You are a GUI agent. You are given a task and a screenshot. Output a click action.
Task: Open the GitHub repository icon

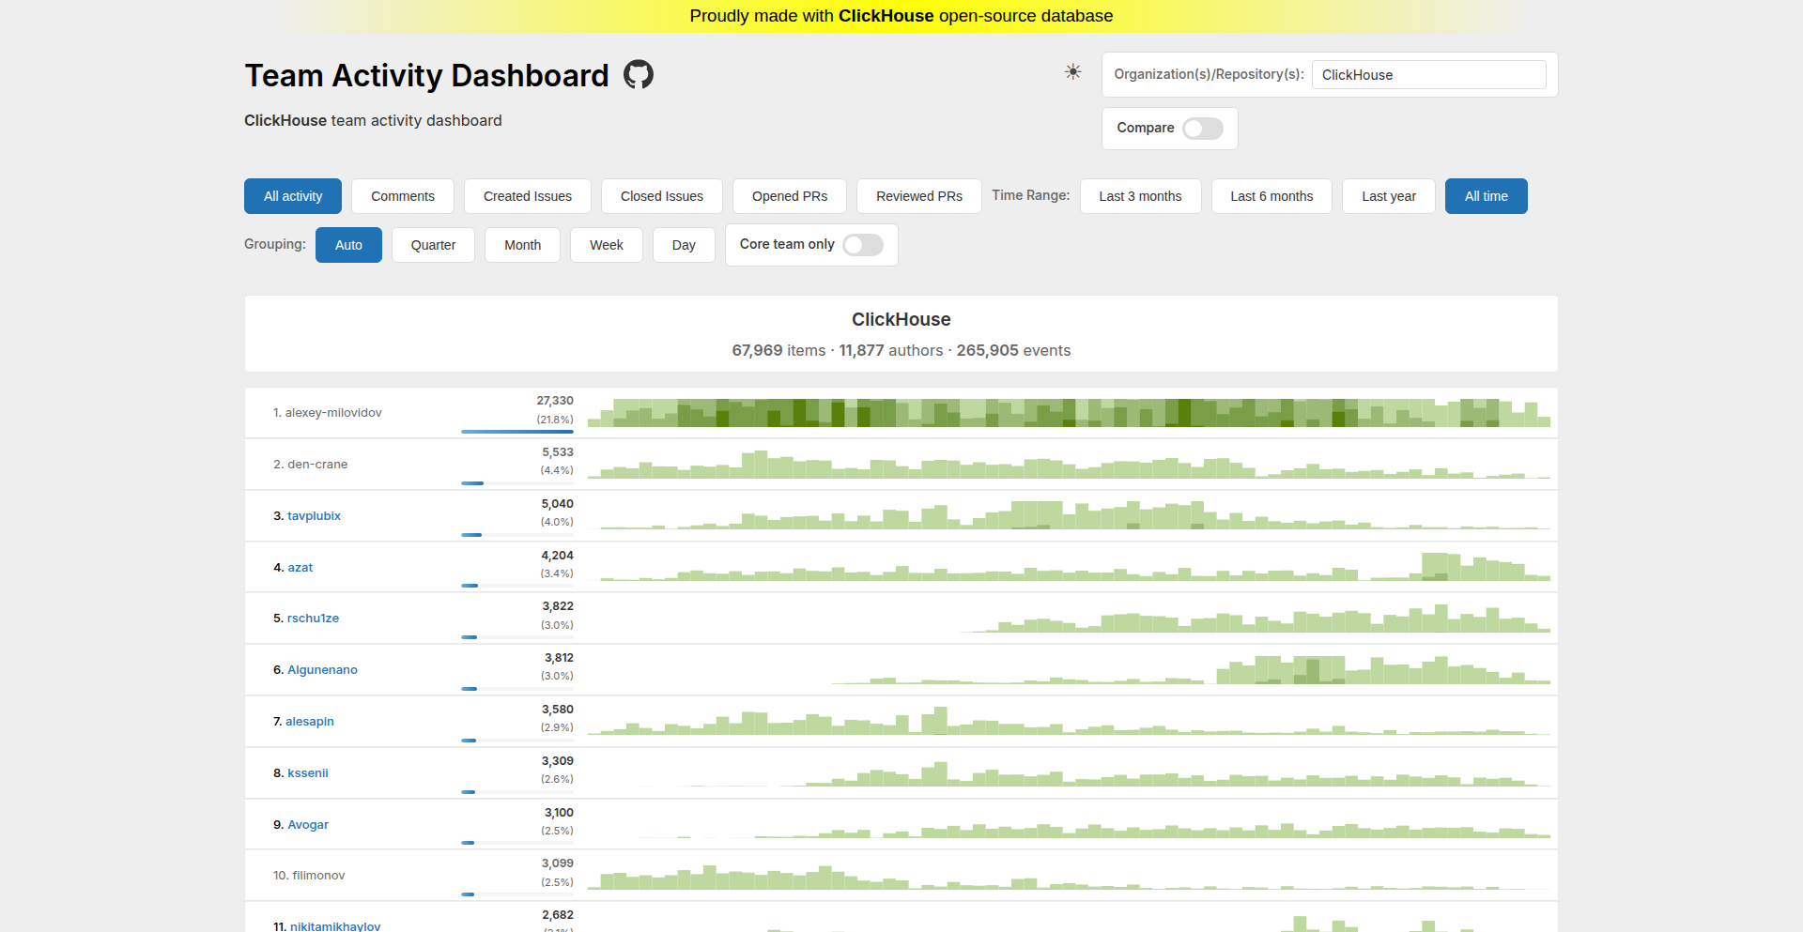pyautogui.click(x=639, y=74)
